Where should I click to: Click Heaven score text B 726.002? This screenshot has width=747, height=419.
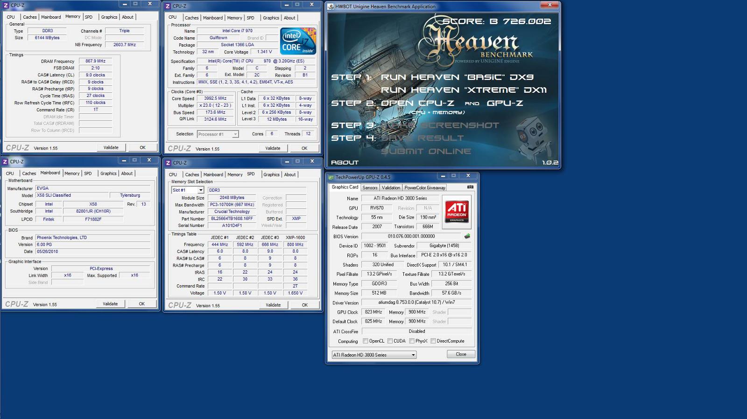tap(520, 21)
